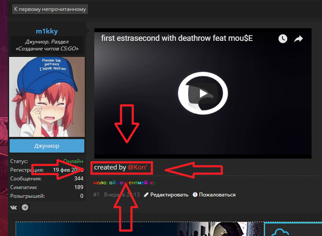Click the 'Розыгрышей: 0' value

(82, 196)
